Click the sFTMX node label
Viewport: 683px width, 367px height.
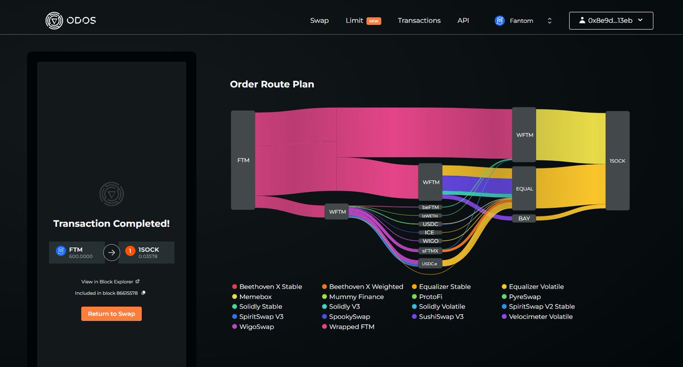tap(431, 251)
